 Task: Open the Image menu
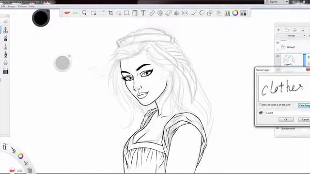11,6
